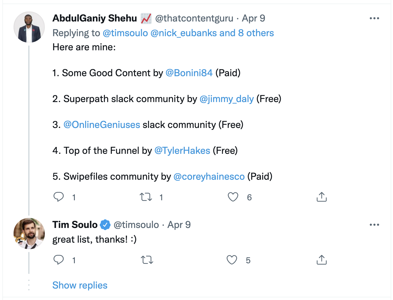Reply to Tim Soulo's tweet
The height and width of the screenshot is (300, 393).
click(59, 260)
